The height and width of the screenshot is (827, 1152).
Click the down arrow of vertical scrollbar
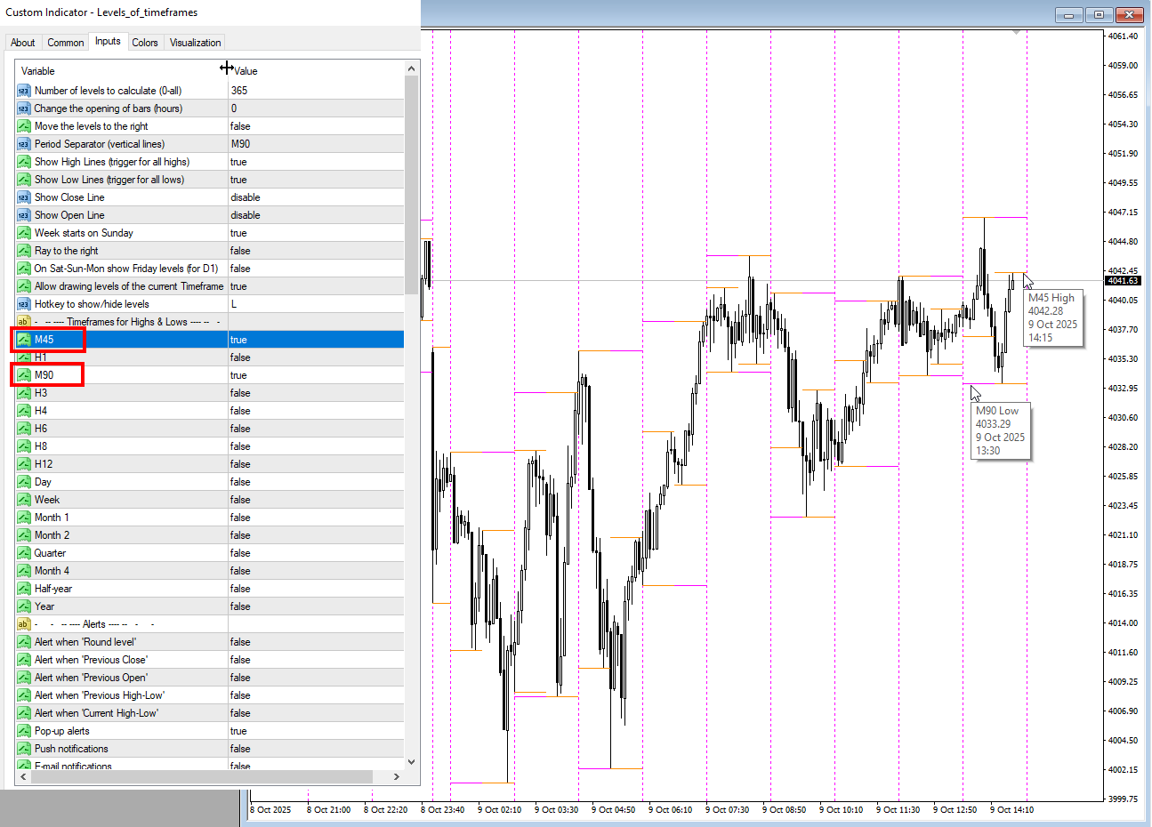(x=411, y=761)
